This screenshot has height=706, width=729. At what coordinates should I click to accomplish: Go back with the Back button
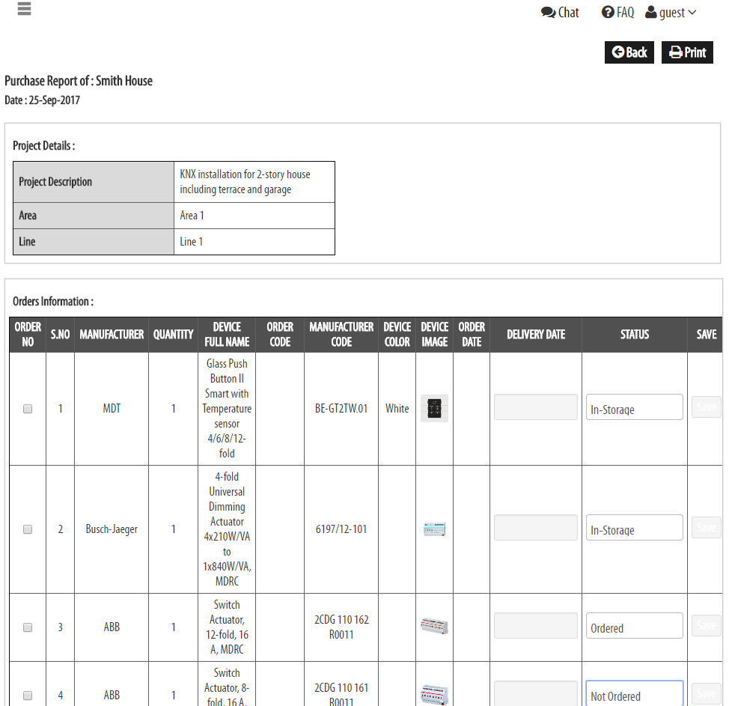(x=629, y=52)
